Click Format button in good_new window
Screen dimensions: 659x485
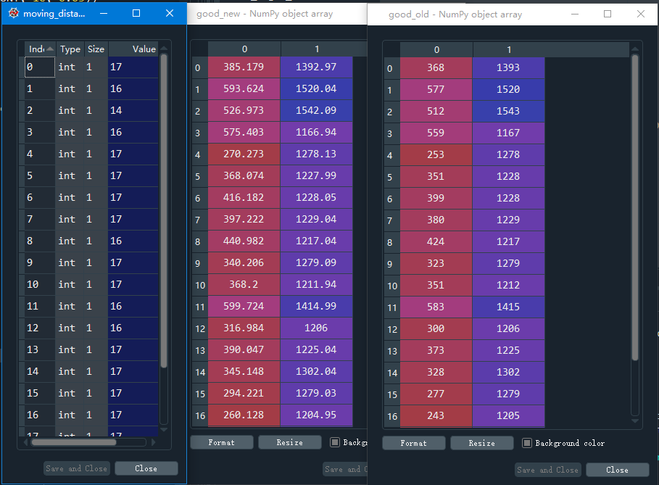click(222, 442)
